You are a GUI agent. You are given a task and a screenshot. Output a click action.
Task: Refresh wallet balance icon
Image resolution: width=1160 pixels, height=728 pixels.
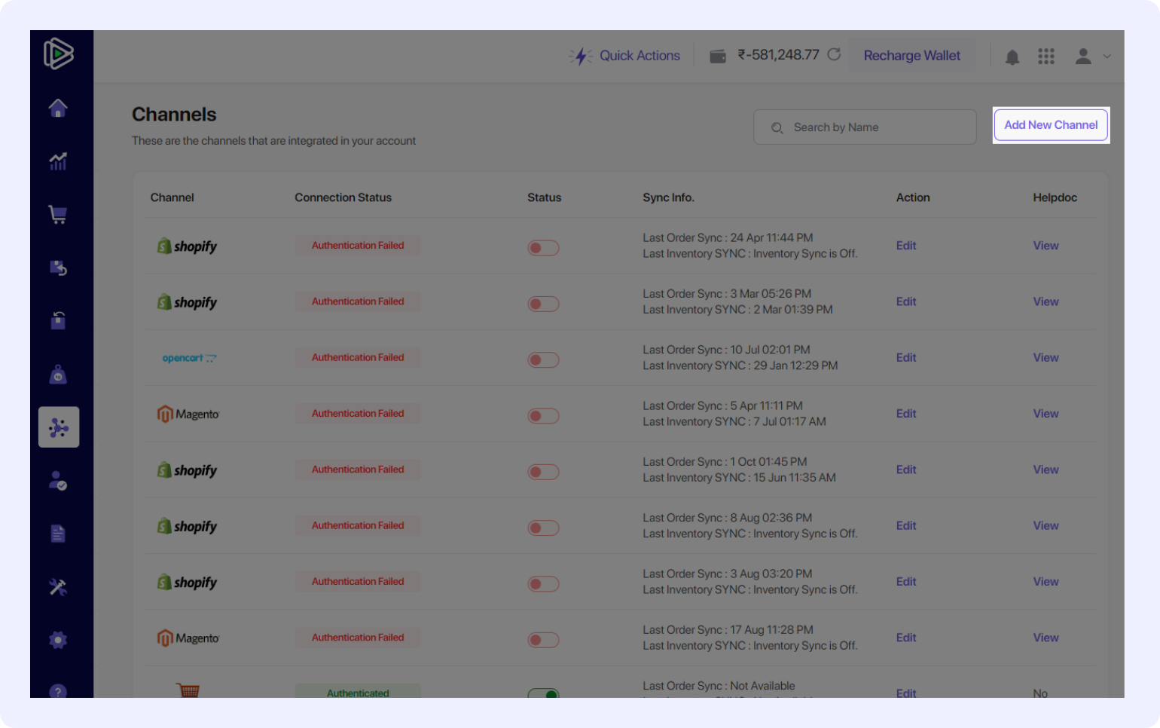pyautogui.click(x=834, y=55)
